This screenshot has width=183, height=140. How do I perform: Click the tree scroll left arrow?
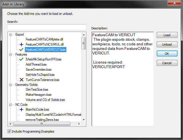coord(10,124)
